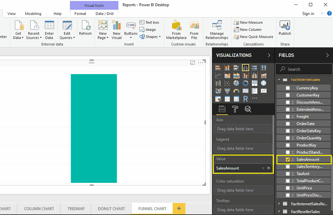Viewport: 333px width, 215px height.
Task: Click the Sign in link
Action: [308, 14]
